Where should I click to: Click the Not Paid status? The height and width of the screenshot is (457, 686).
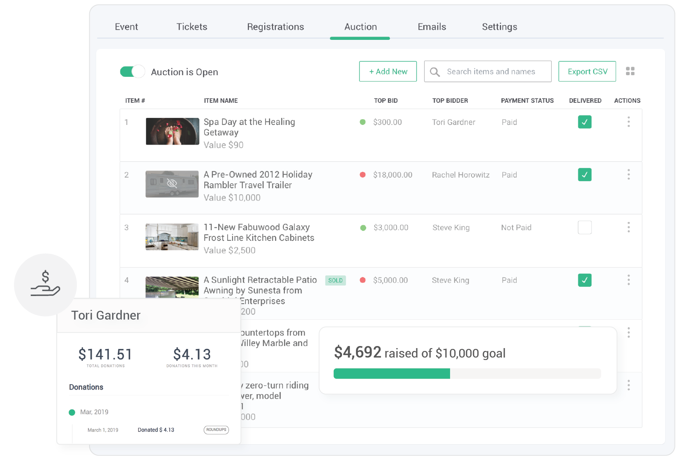pos(516,227)
